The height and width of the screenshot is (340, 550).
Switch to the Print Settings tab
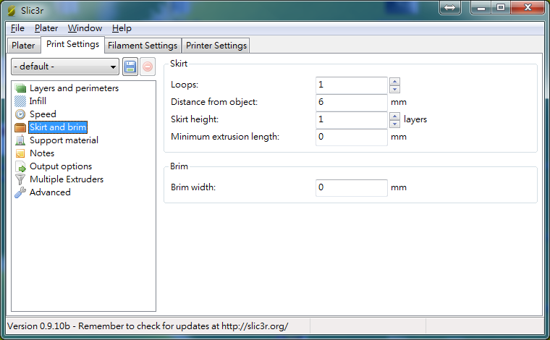pos(72,45)
